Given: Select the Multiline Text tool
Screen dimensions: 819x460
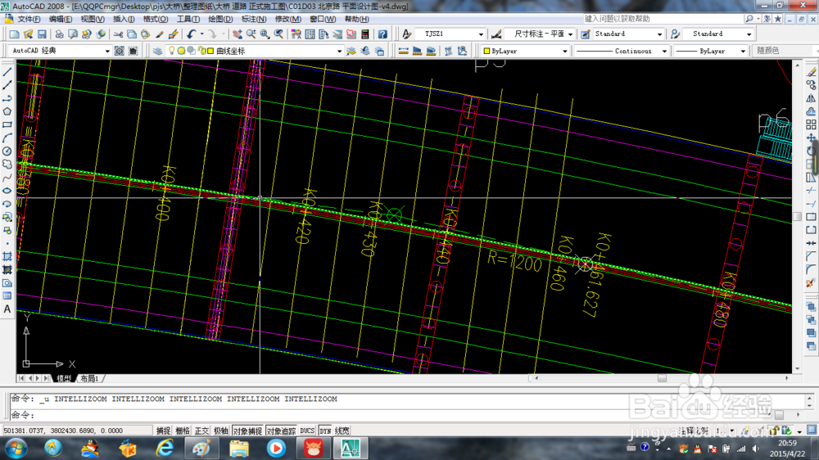Looking at the screenshot, I should pyautogui.click(x=7, y=309).
